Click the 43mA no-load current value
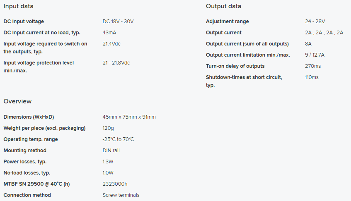The width and height of the screenshot is (351, 201). click(x=109, y=33)
